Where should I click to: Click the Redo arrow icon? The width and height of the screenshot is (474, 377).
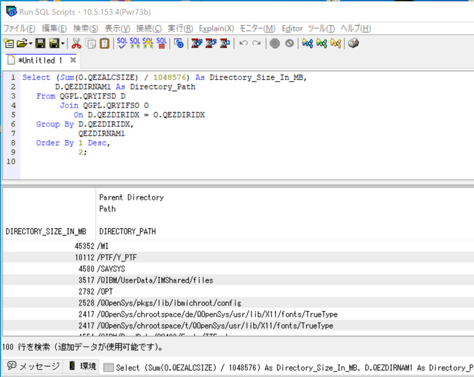point(257,43)
